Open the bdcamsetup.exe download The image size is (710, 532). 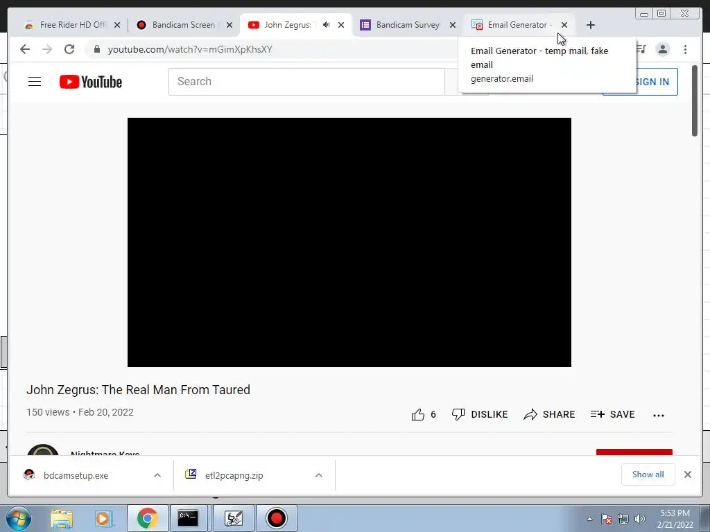76,475
